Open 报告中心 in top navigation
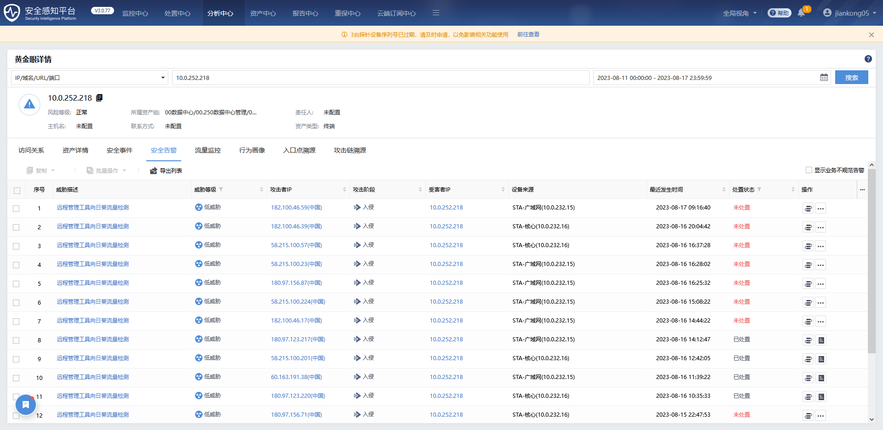This screenshot has width=883, height=430. tap(305, 13)
